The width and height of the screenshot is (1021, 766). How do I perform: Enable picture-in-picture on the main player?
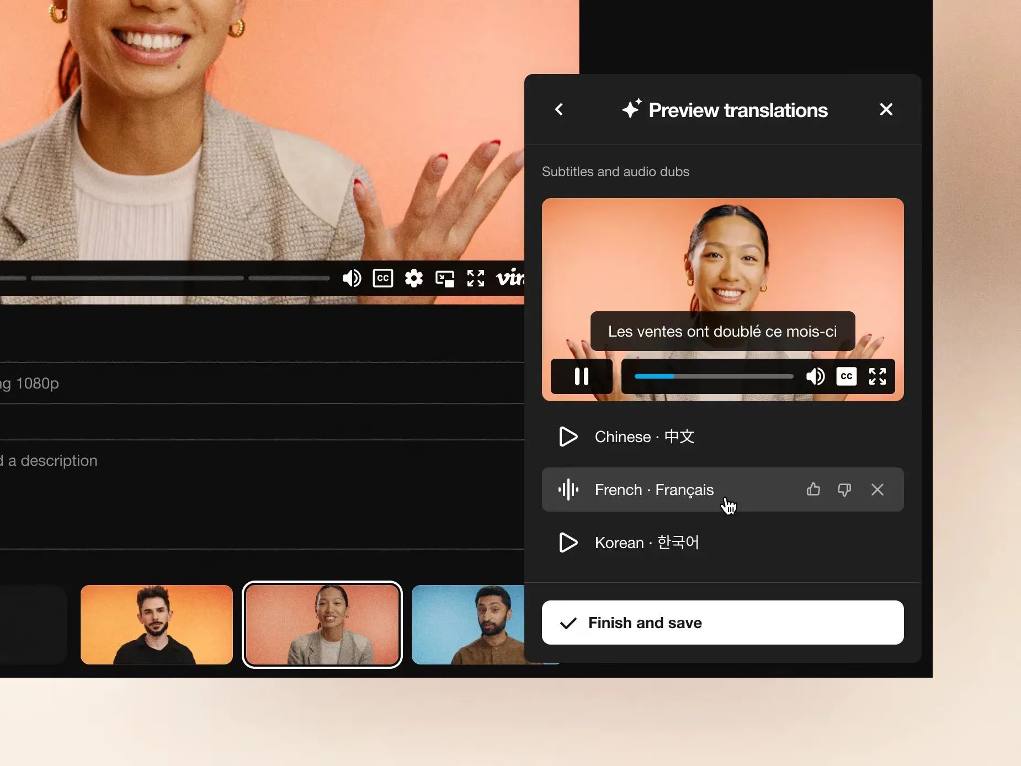(445, 278)
